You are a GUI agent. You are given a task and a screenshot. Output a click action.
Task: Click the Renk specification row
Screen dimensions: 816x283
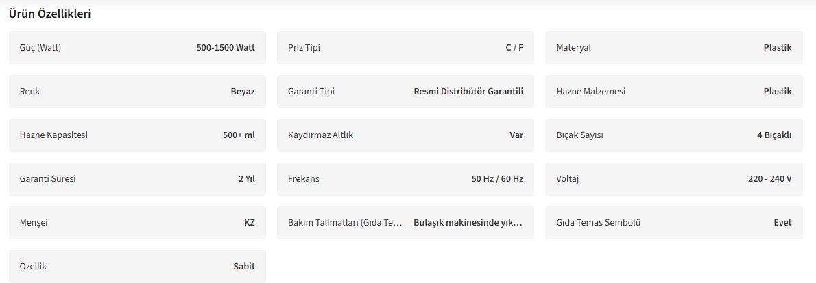[x=137, y=92]
